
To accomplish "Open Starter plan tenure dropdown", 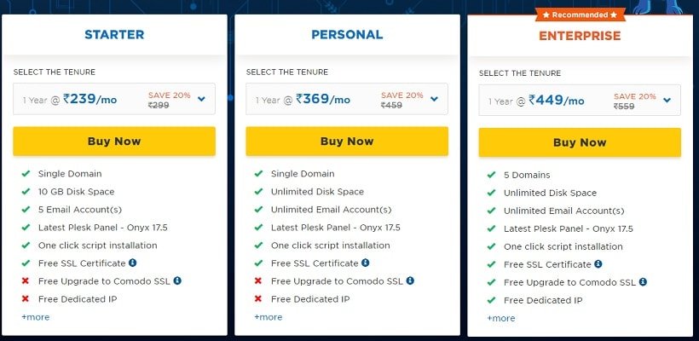I will click(114, 99).
